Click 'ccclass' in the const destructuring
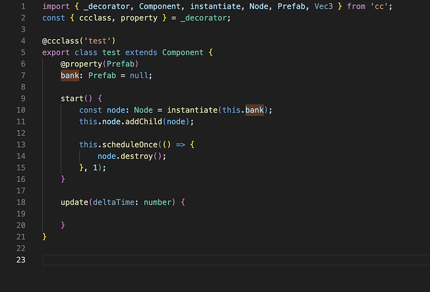The width and height of the screenshot is (430, 292). tap(95, 18)
